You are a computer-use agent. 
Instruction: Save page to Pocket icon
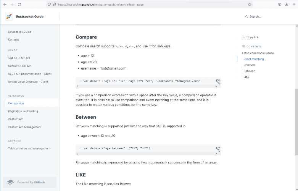(x=280, y=5)
